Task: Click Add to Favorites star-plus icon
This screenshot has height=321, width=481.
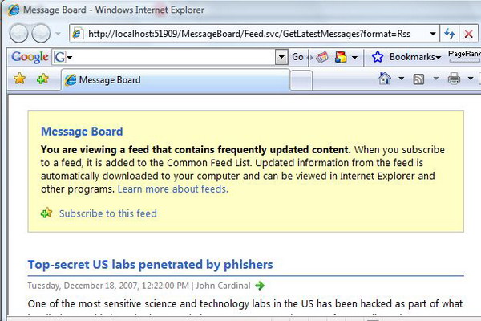Action: (42, 79)
